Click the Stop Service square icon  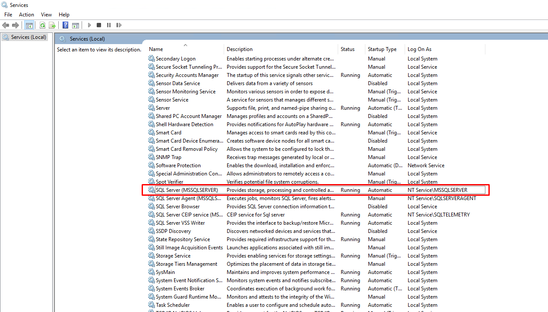click(x=99, y=25)
